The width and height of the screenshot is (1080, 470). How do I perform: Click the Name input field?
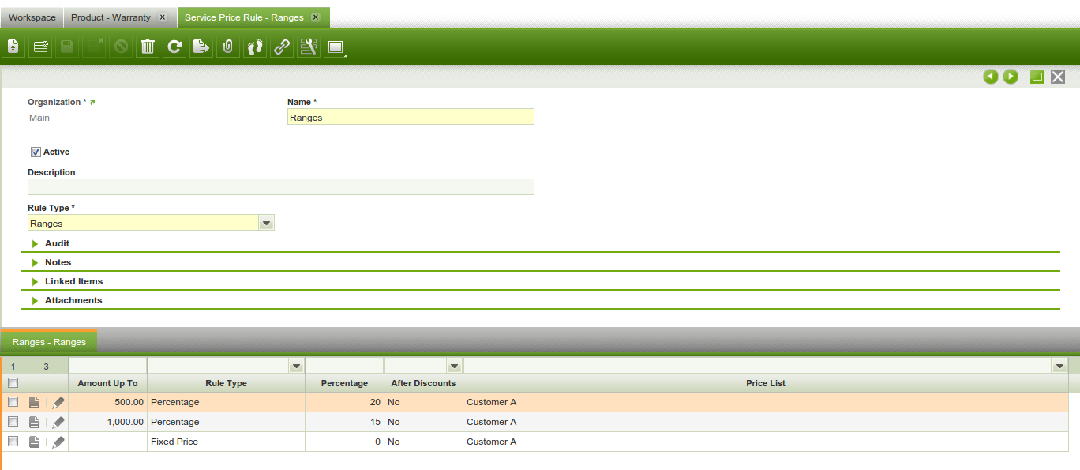(x=411, y=118)
